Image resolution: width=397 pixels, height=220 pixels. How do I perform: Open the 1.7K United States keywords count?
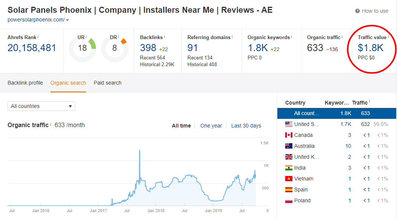click(x=345, y=124)
